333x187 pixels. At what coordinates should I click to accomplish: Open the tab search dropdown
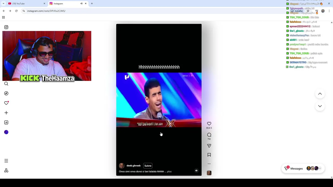(3, 4)
